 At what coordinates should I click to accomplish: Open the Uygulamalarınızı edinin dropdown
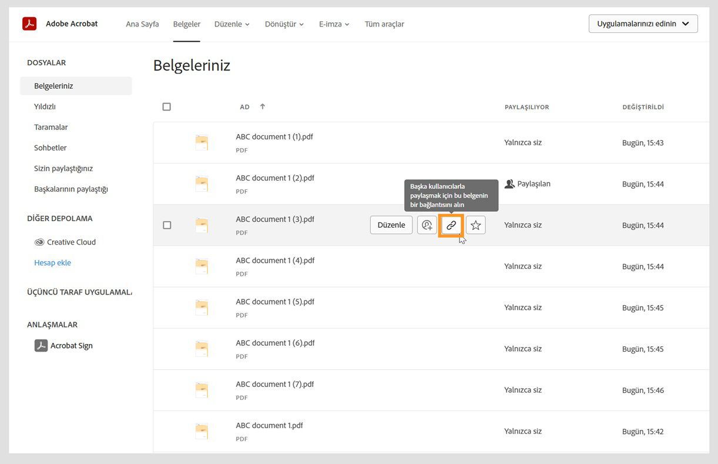point(643,24)
